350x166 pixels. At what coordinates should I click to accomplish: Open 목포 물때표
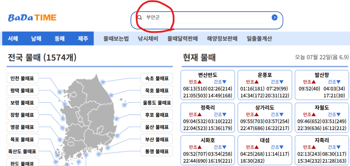23,139
